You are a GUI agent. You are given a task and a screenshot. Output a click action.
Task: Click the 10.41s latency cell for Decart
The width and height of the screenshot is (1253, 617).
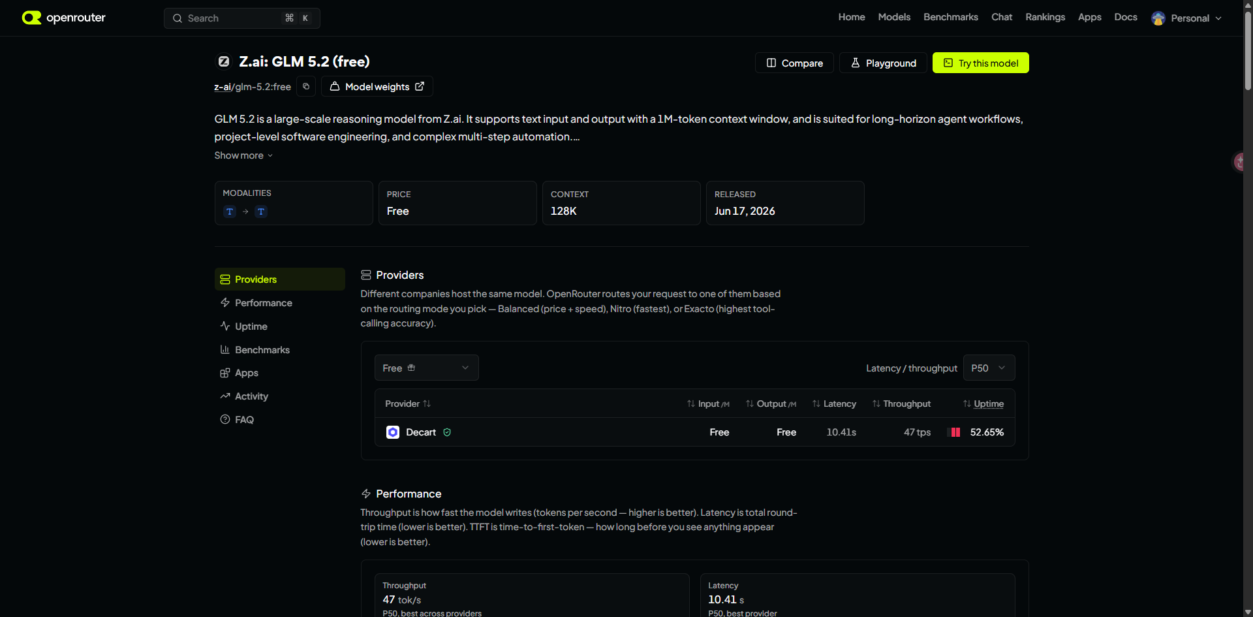[x=841, y=432]
